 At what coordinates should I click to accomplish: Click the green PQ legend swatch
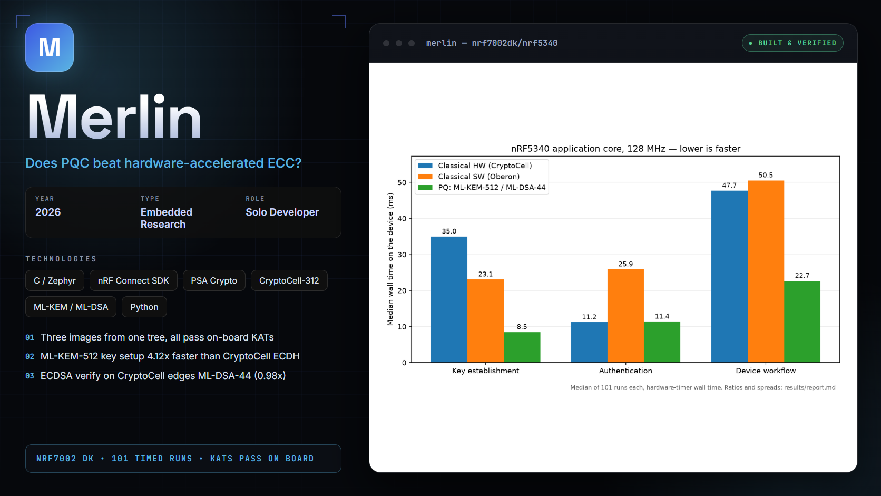pyautogui.click(x=425, y=188)
